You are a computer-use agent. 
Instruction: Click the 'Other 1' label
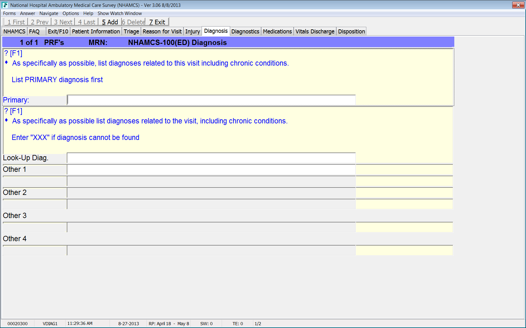point(15,169)
